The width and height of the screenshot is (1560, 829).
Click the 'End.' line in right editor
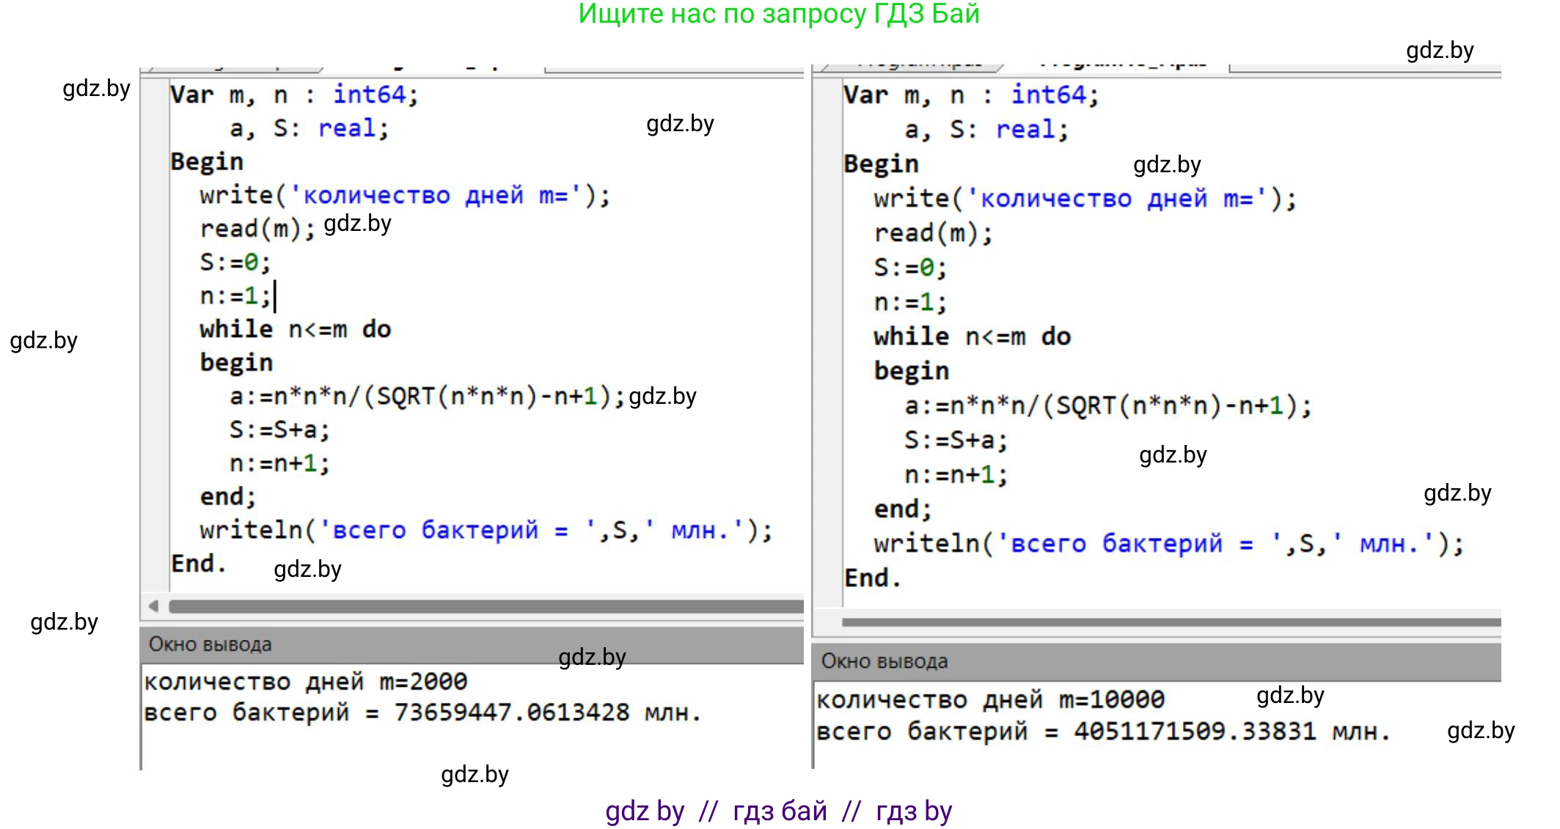871,578
